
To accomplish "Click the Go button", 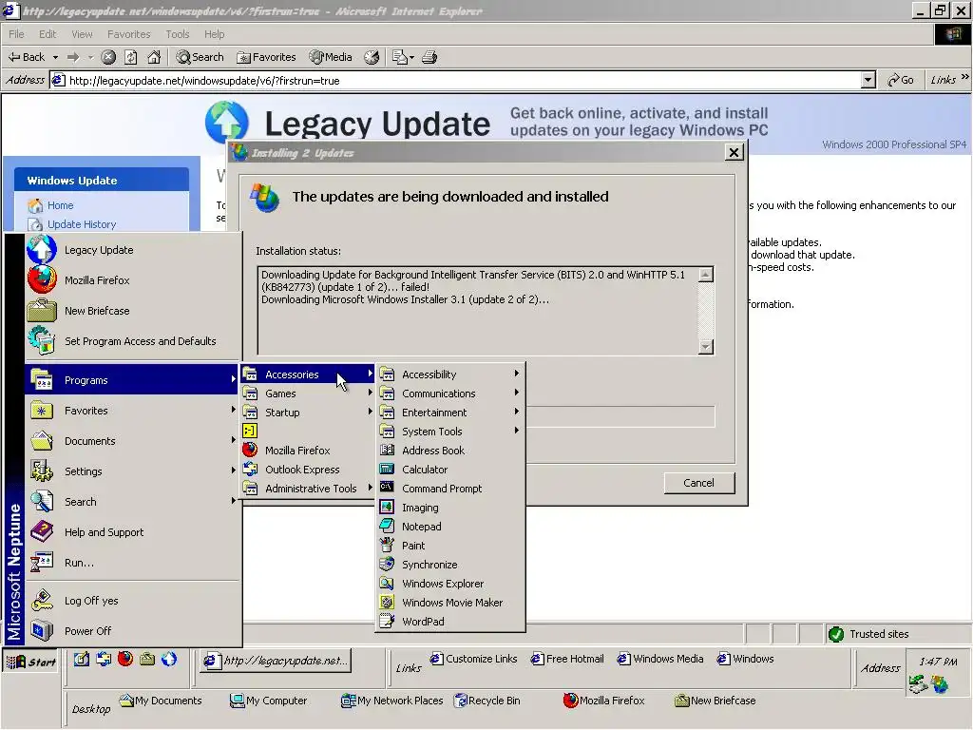I will pyautogui.click(x=901, y=80).
